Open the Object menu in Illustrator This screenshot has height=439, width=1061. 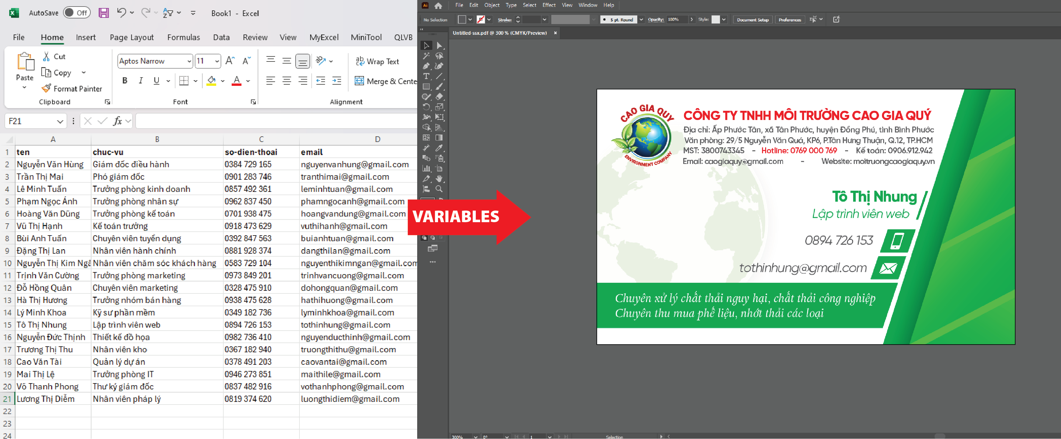(492, 5)
